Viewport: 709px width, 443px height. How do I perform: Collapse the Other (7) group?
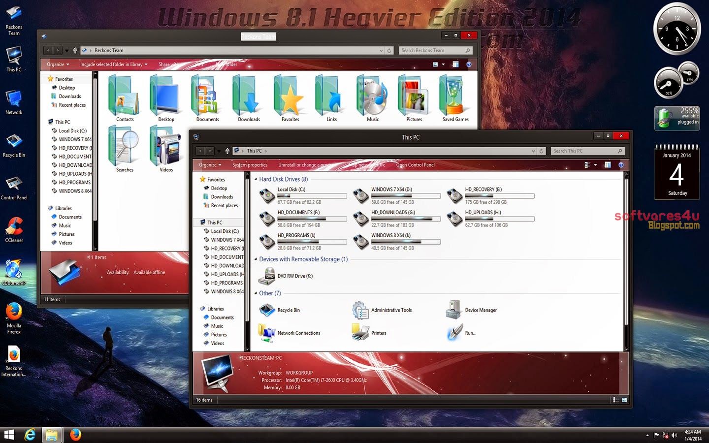(256, 293)
